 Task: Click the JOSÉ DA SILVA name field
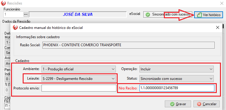pos(78,14)
